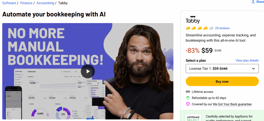Open the Finance breadcrumb category

point(26,3)
